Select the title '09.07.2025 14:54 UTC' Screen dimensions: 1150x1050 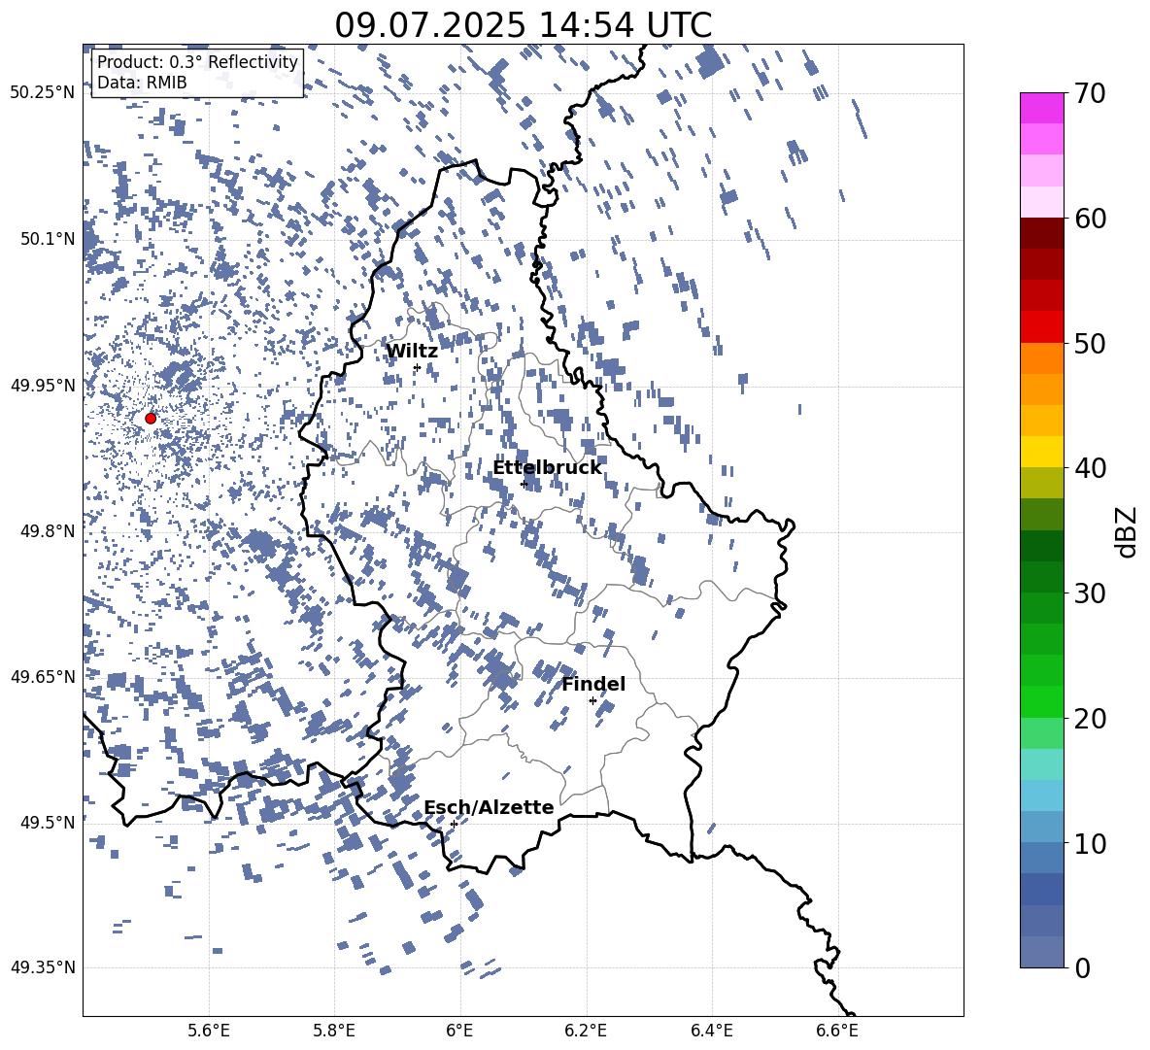523,25
